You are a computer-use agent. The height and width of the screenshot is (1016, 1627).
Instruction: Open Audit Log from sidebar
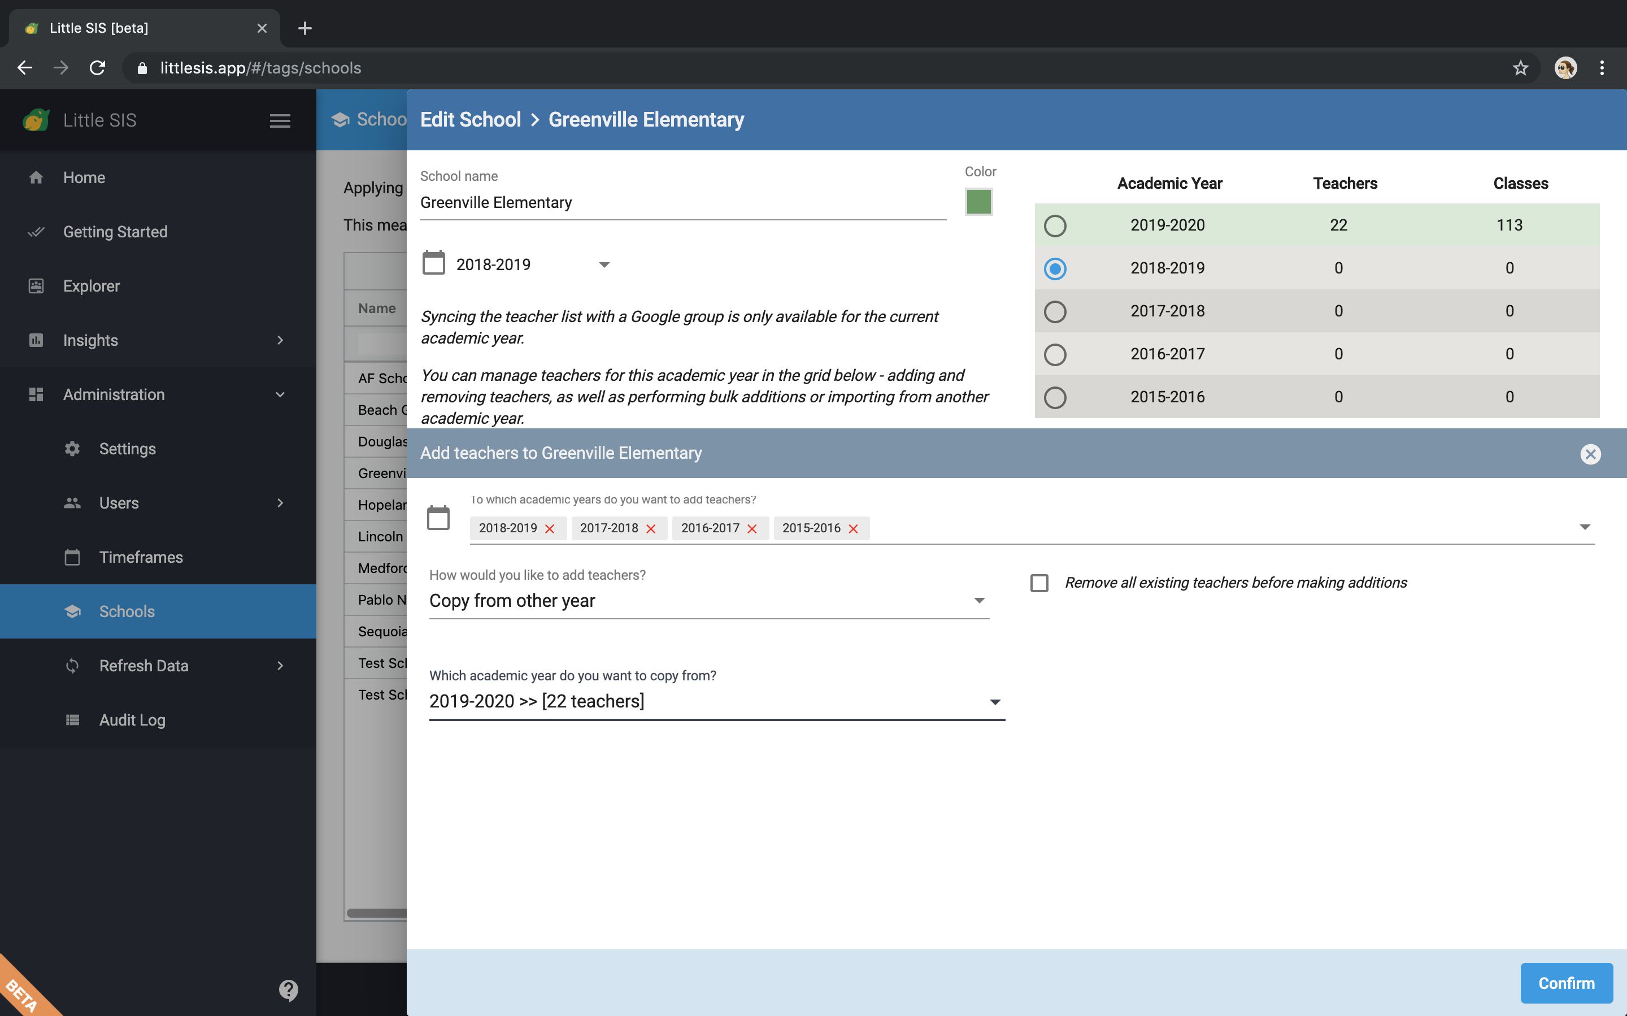pyautogui.click(x=132, y=720)
